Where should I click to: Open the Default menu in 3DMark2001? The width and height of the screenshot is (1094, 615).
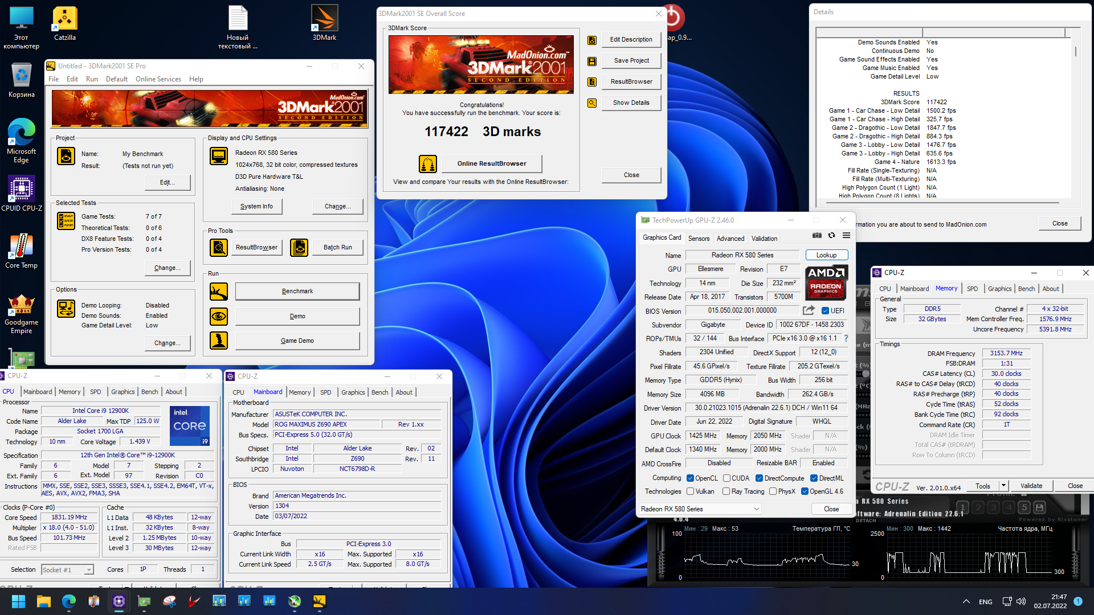[x=117, y=79]
